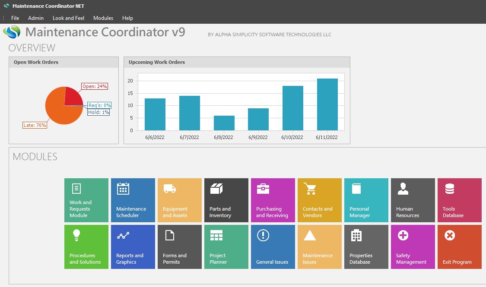Launch the Maintenance Scheduler
Viewport: 486px width, 287px height.
[133, 200]
